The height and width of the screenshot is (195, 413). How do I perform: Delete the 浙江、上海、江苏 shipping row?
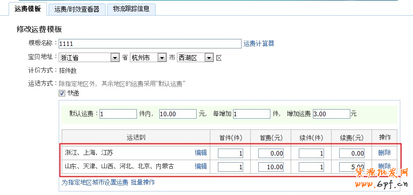(x=385, y=153)
